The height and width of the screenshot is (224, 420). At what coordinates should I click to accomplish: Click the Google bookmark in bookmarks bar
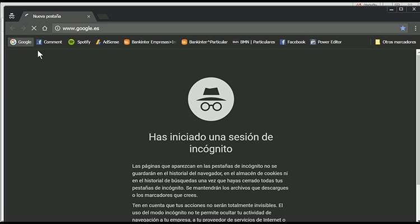pyautogui.click(x=21, y=42)
